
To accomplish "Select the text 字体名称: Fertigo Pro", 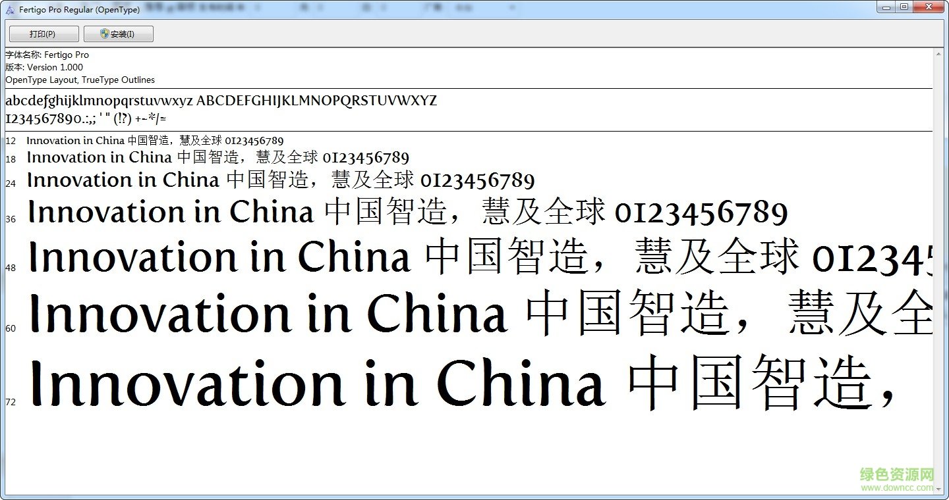I will [x=47, y=55].
